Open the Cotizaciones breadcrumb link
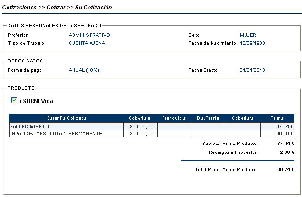 tap(19, 8)
